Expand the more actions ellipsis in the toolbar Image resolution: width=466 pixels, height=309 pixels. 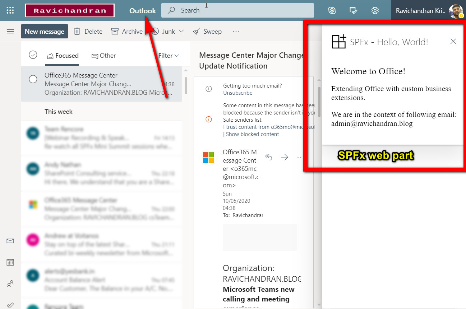coord(236,32)
